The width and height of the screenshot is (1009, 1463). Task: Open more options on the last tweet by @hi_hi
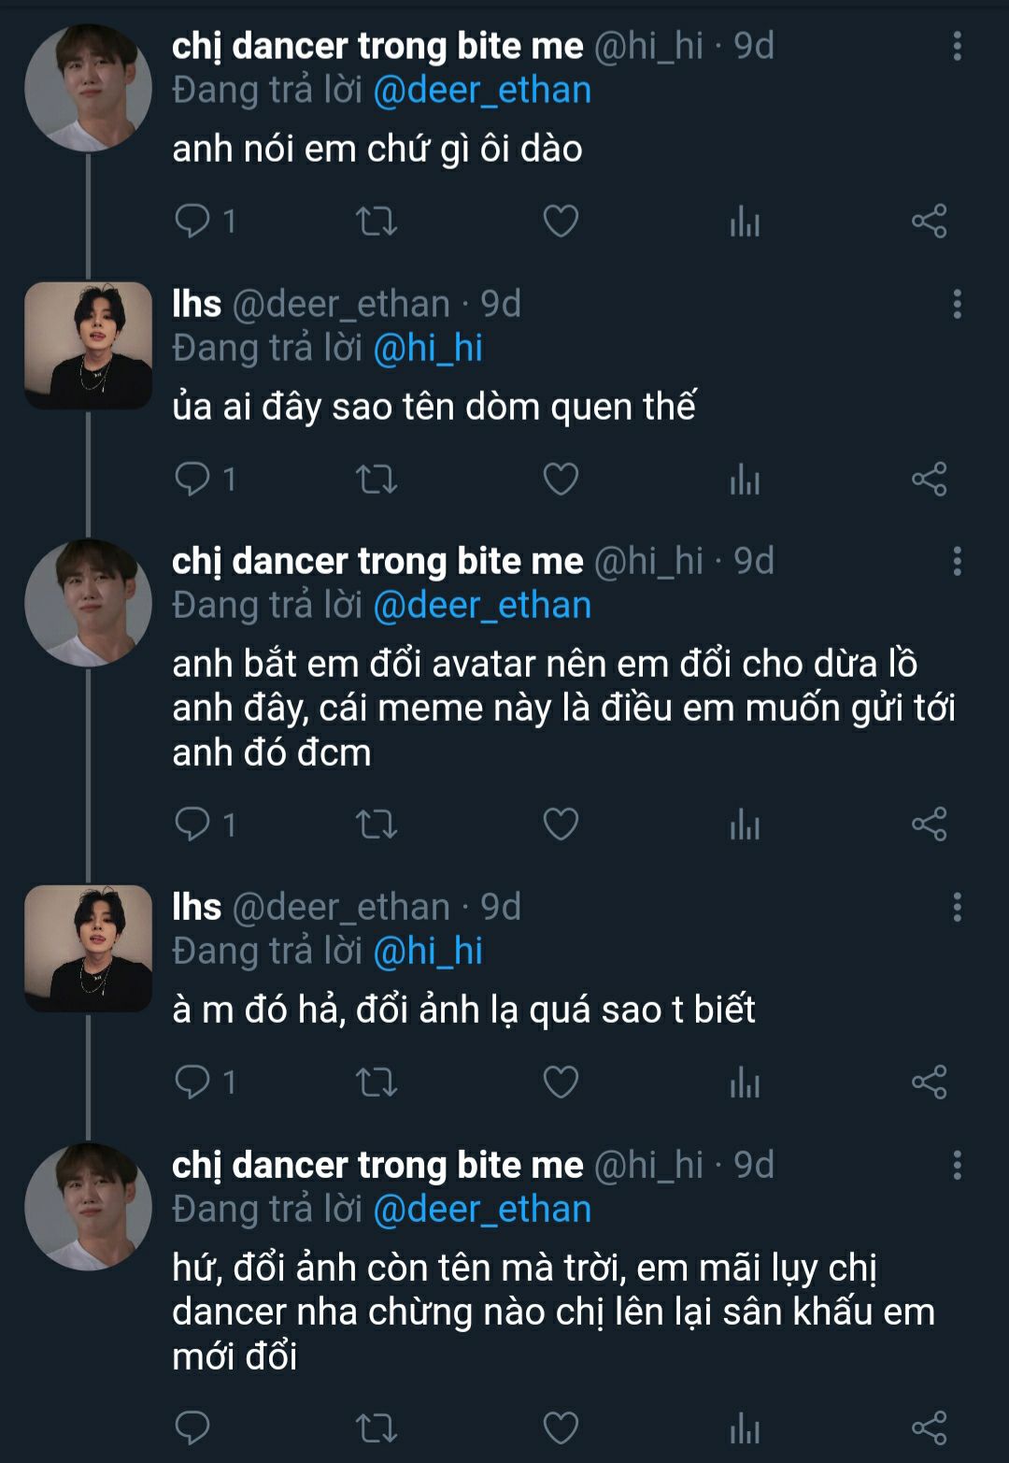(957, 1165)
